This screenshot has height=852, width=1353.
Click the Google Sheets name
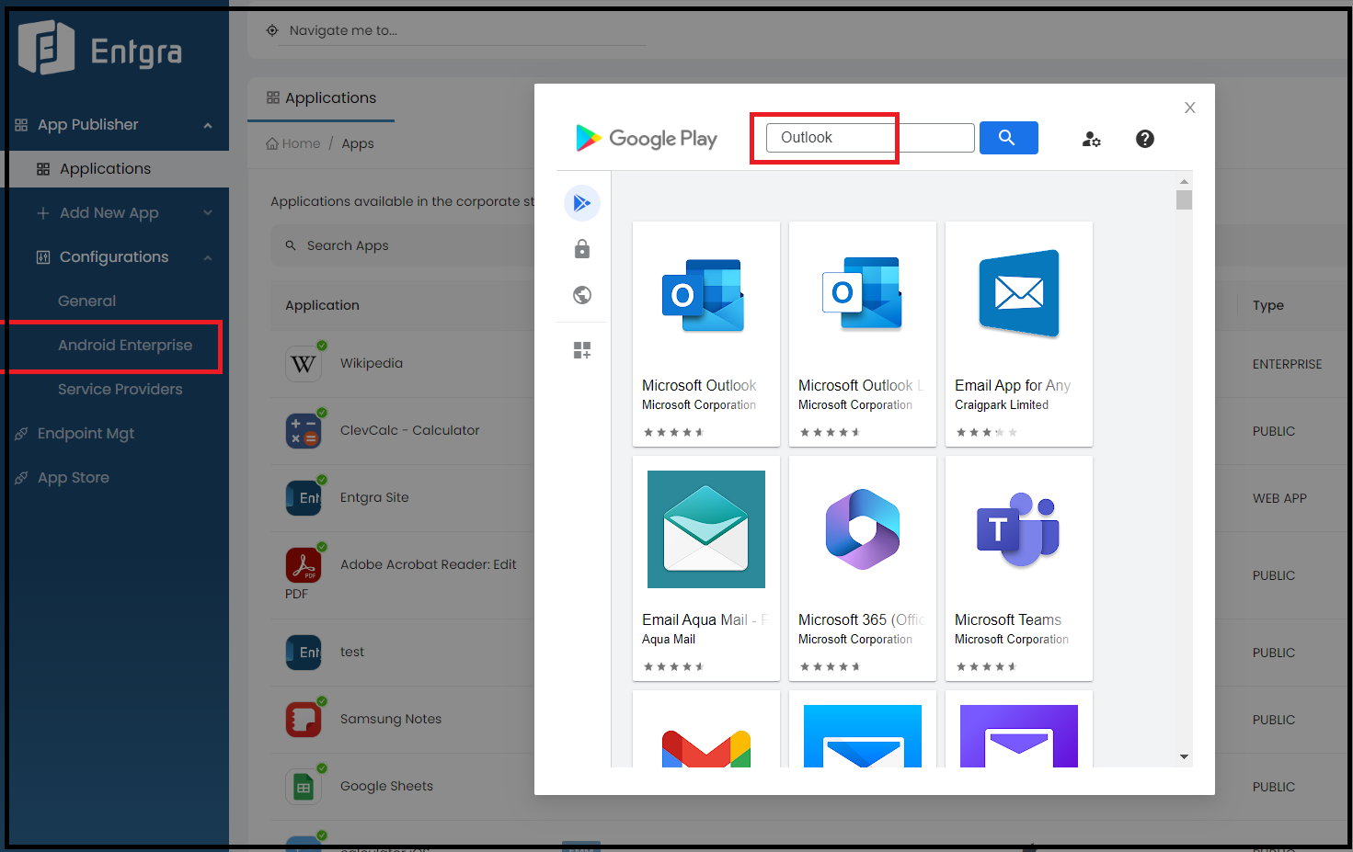(386, 787)
